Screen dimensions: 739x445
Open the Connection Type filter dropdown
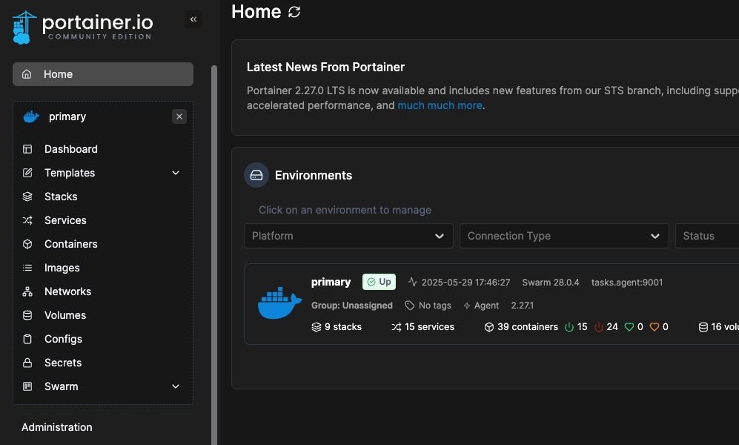(564, 236)
